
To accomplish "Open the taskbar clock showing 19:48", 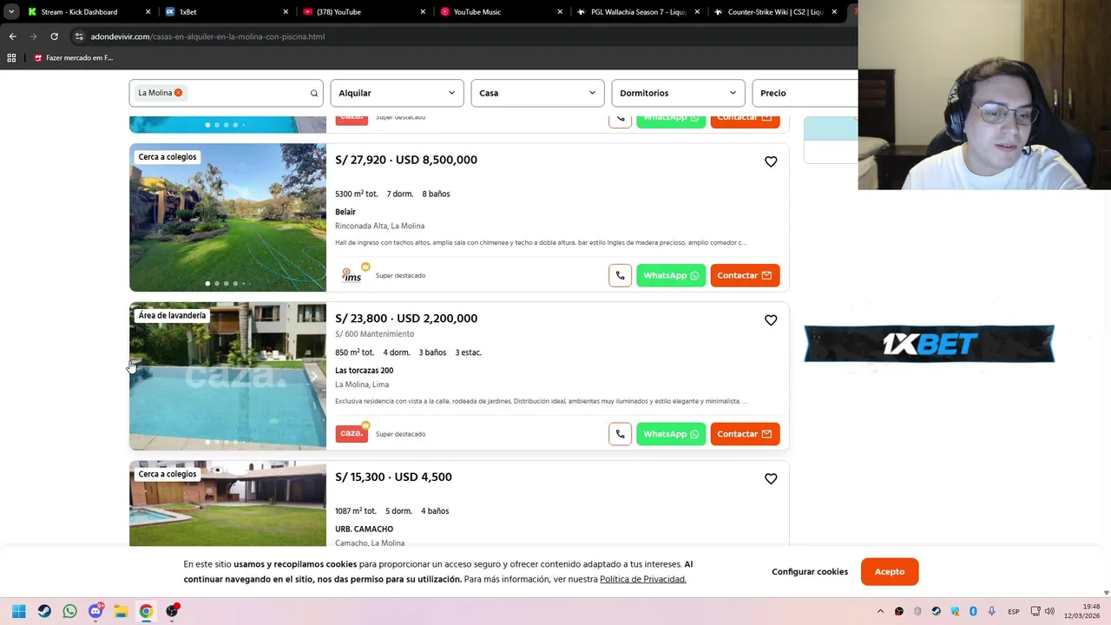I will [1083, 611].
